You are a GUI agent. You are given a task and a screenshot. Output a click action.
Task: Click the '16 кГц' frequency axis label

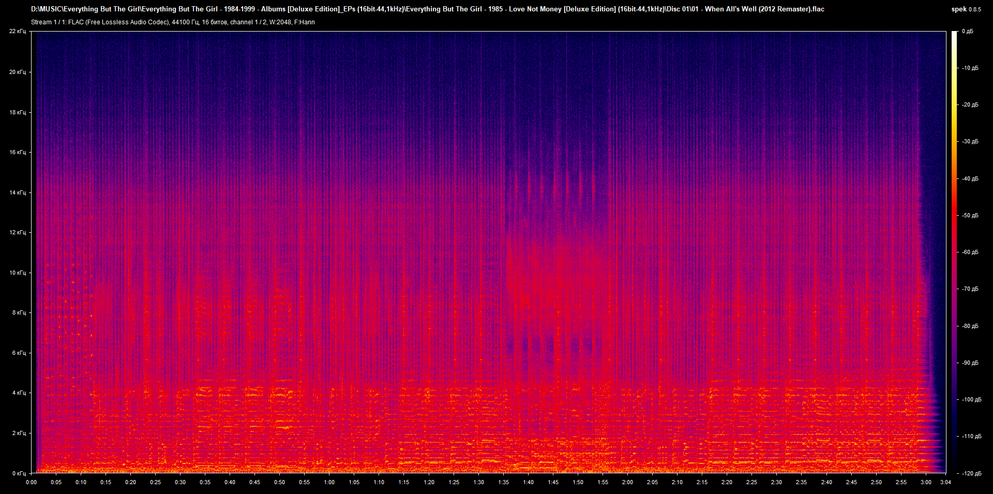(x=18, y=152)
